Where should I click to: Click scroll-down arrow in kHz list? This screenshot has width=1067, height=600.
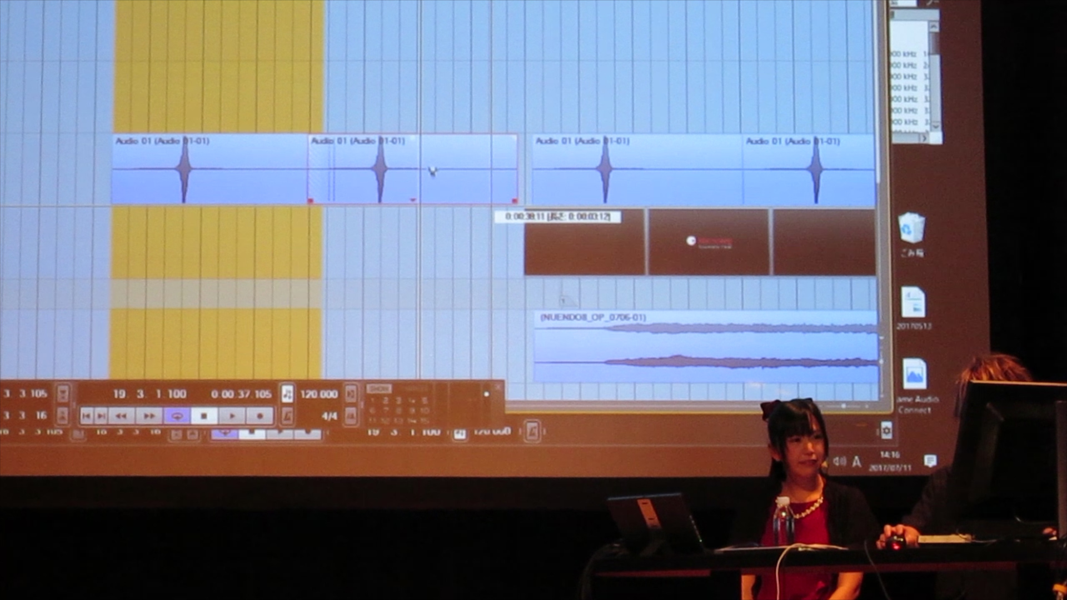[x=935, y=126]
